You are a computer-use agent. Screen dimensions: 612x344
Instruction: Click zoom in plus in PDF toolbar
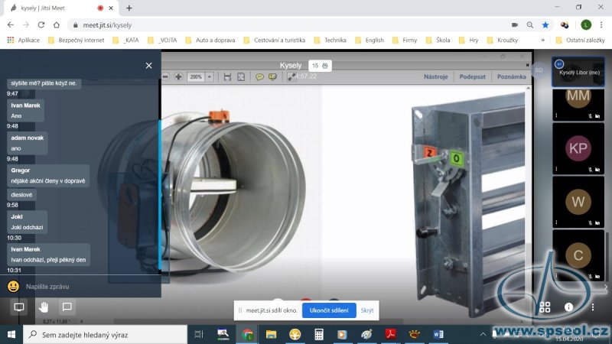178,76
